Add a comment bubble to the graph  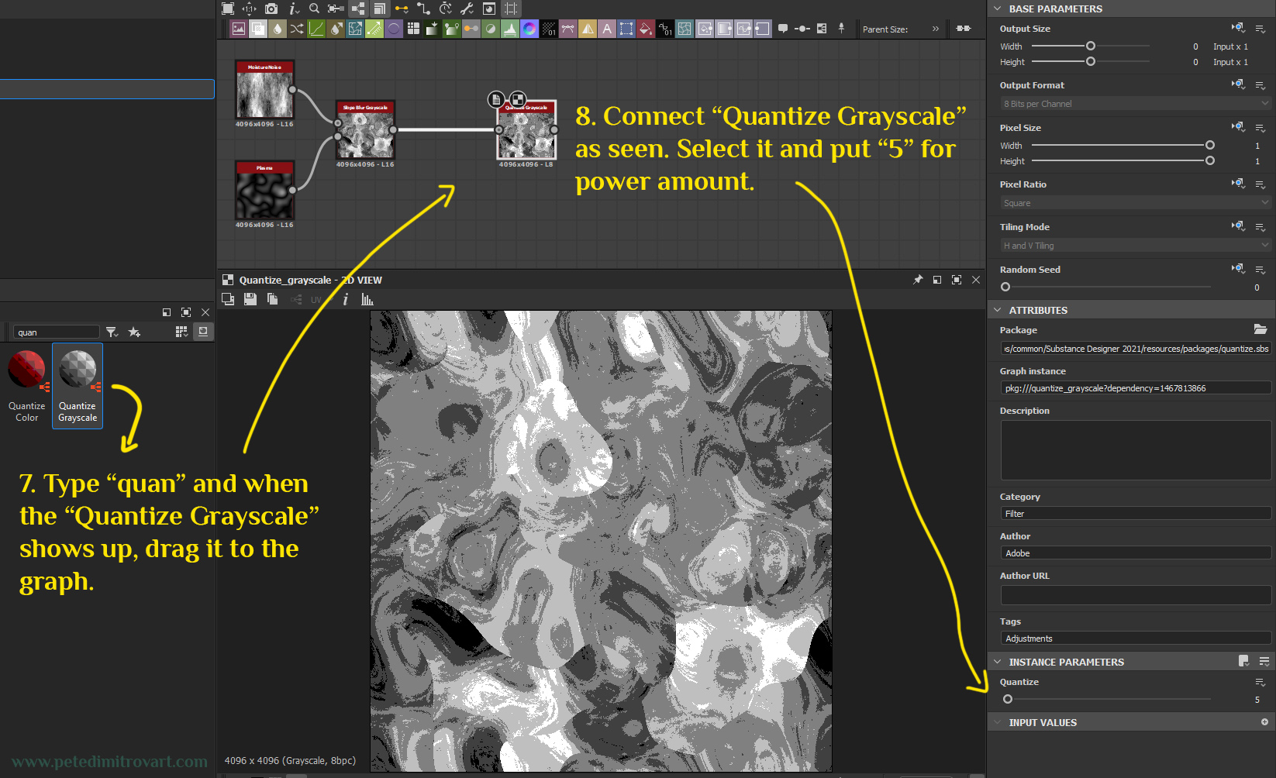tap(783, 29)
